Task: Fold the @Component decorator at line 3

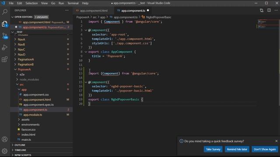Action: [86, 30]
